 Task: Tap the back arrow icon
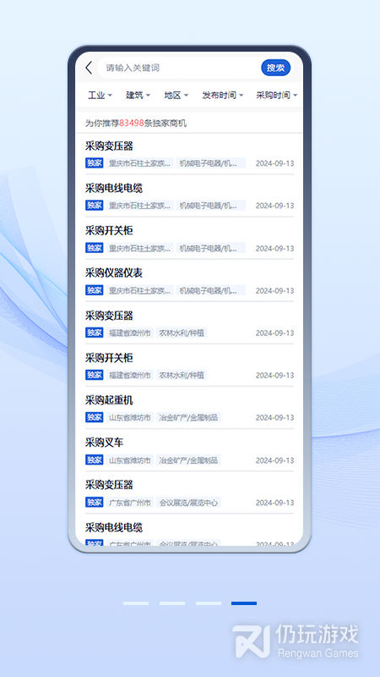click(89, 68)
